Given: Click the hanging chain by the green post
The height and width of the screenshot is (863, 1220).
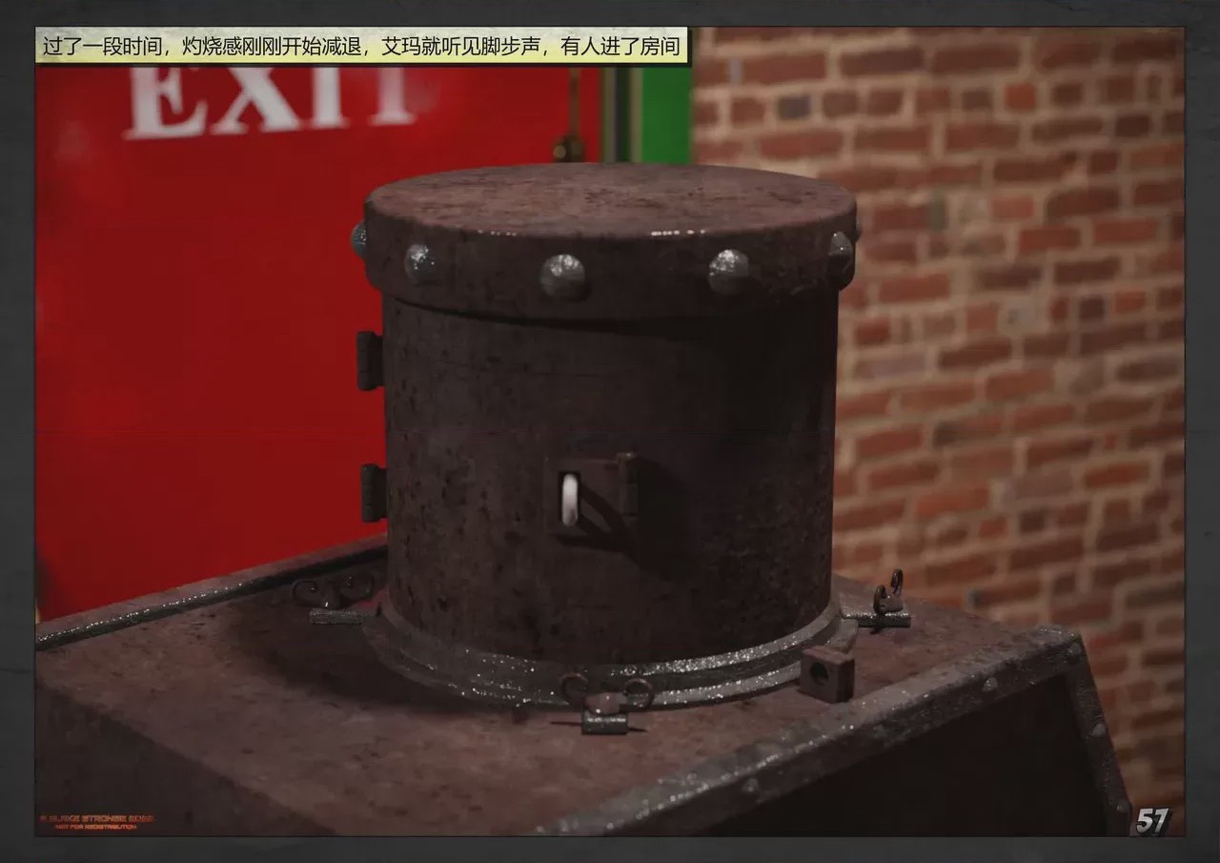Looking at the screenshot, I should [x=570, y=114].
